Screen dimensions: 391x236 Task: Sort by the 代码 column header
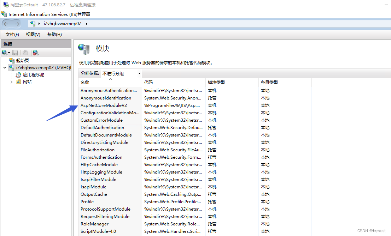click(x=174, y=83)
